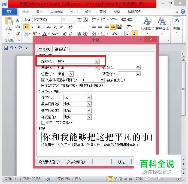Toggle Bold formatting button
This screenshot has width=188, height=184.
26,27
